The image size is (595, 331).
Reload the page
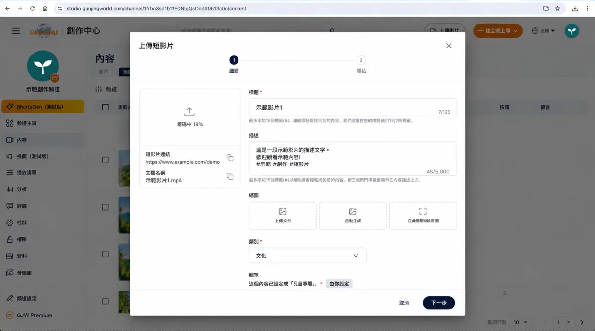point(33,8)
